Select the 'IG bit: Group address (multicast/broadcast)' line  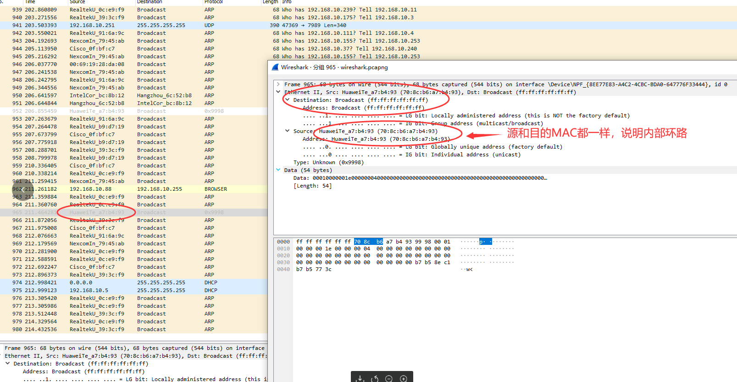point(423,123)
